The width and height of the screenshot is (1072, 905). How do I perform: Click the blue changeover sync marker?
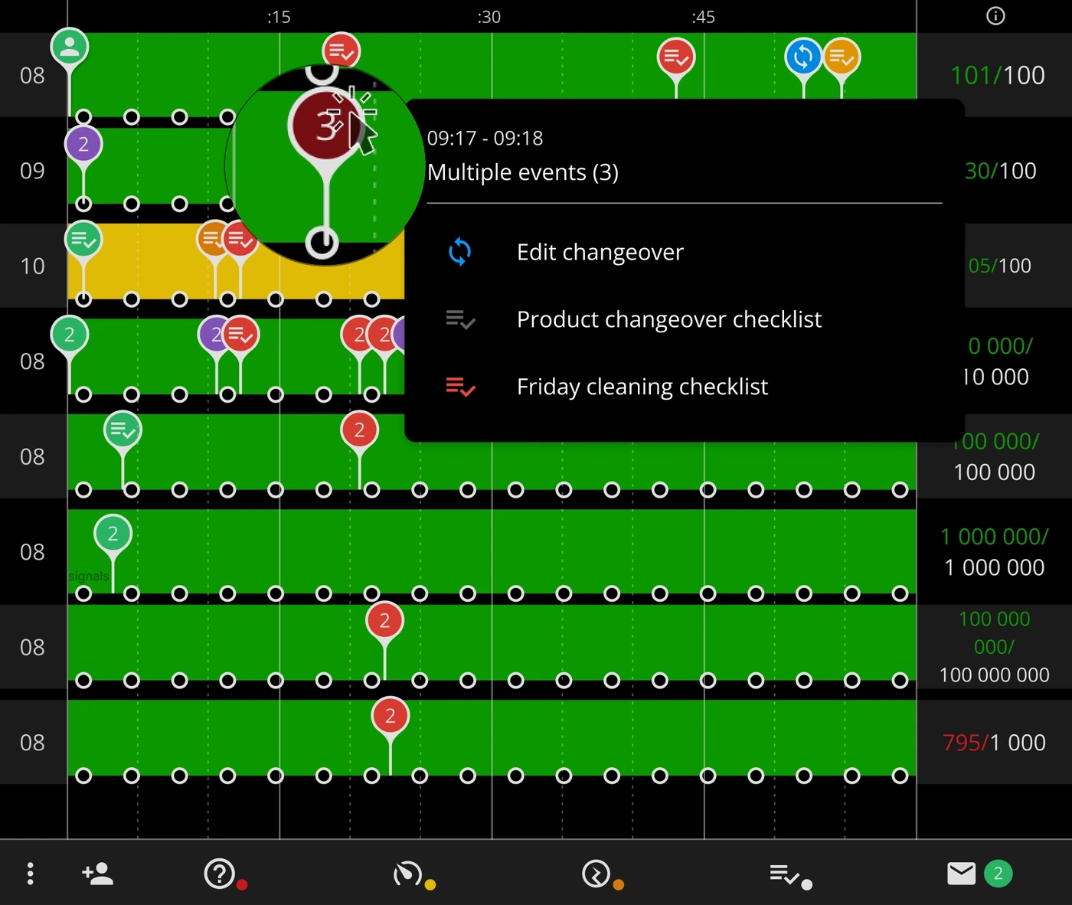(803, 57)
